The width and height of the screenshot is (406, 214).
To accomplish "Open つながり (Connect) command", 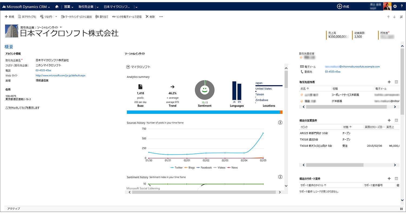I will (46, 17).
